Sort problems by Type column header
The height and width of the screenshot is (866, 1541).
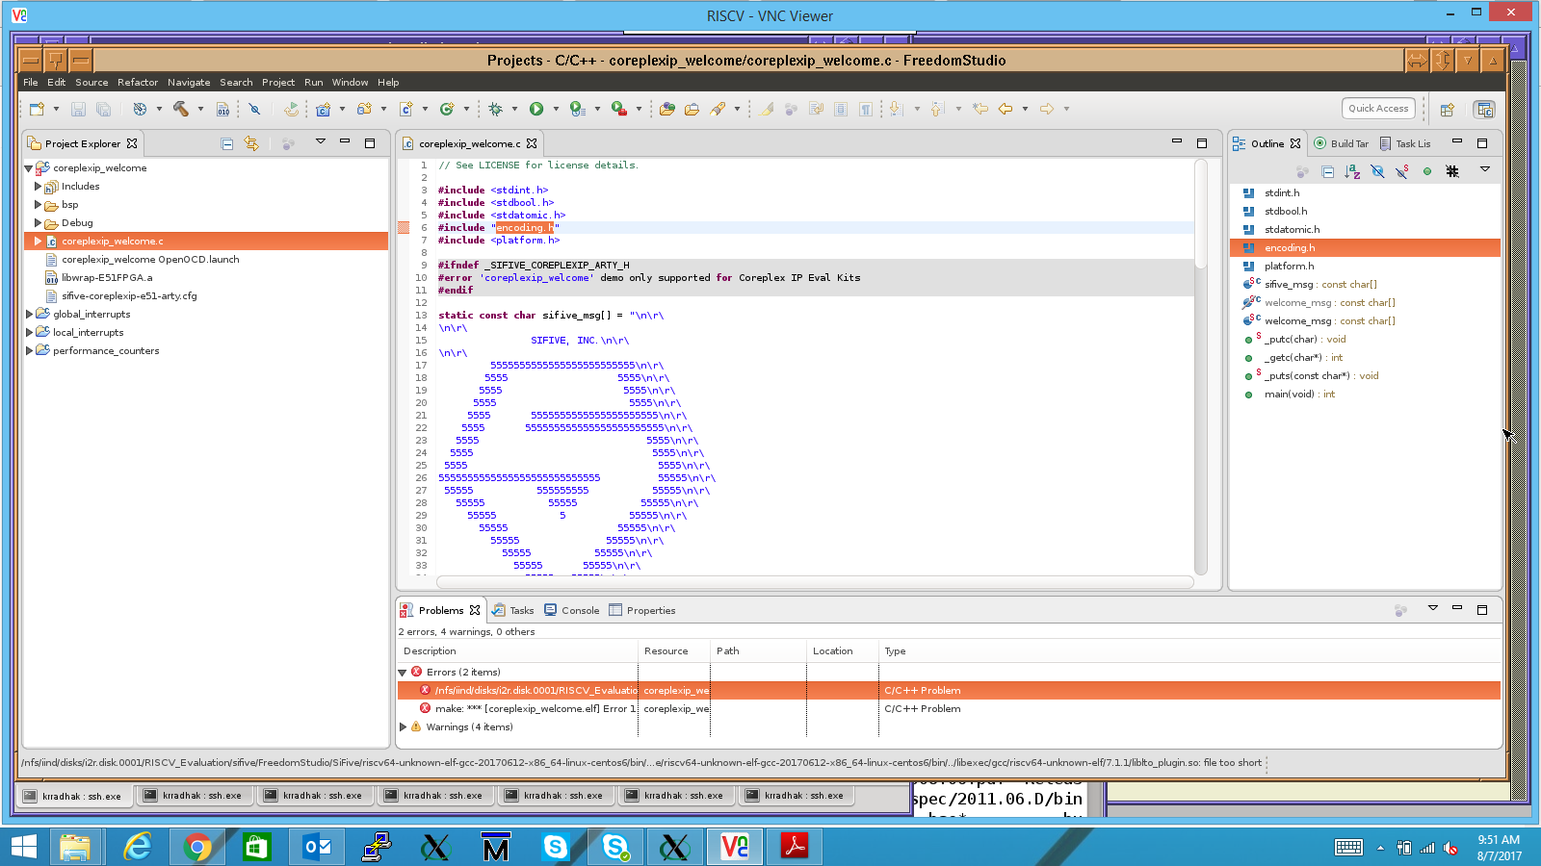click(1189, 651)
